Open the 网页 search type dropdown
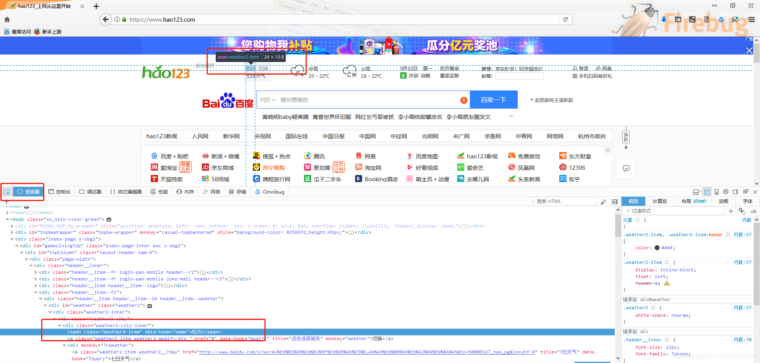This screenshot has width=760, height=363. [x=268, y=100]
